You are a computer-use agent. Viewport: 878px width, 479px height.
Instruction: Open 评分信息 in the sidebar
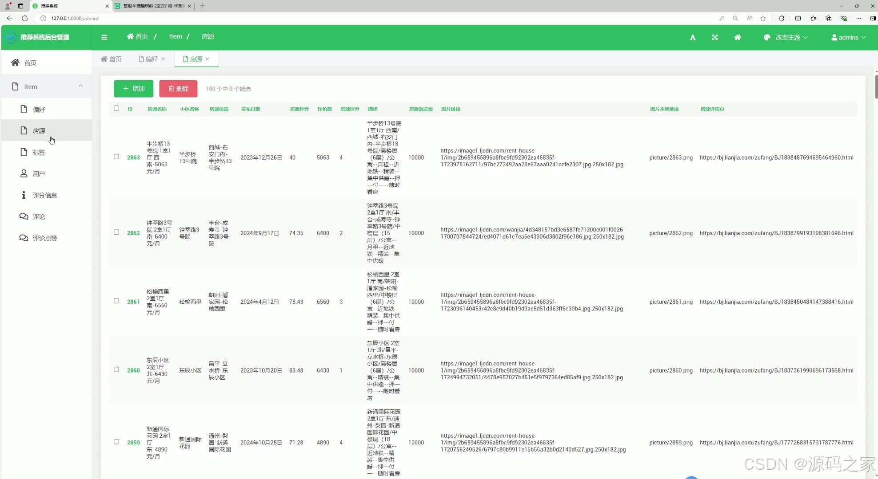(44, 195)
